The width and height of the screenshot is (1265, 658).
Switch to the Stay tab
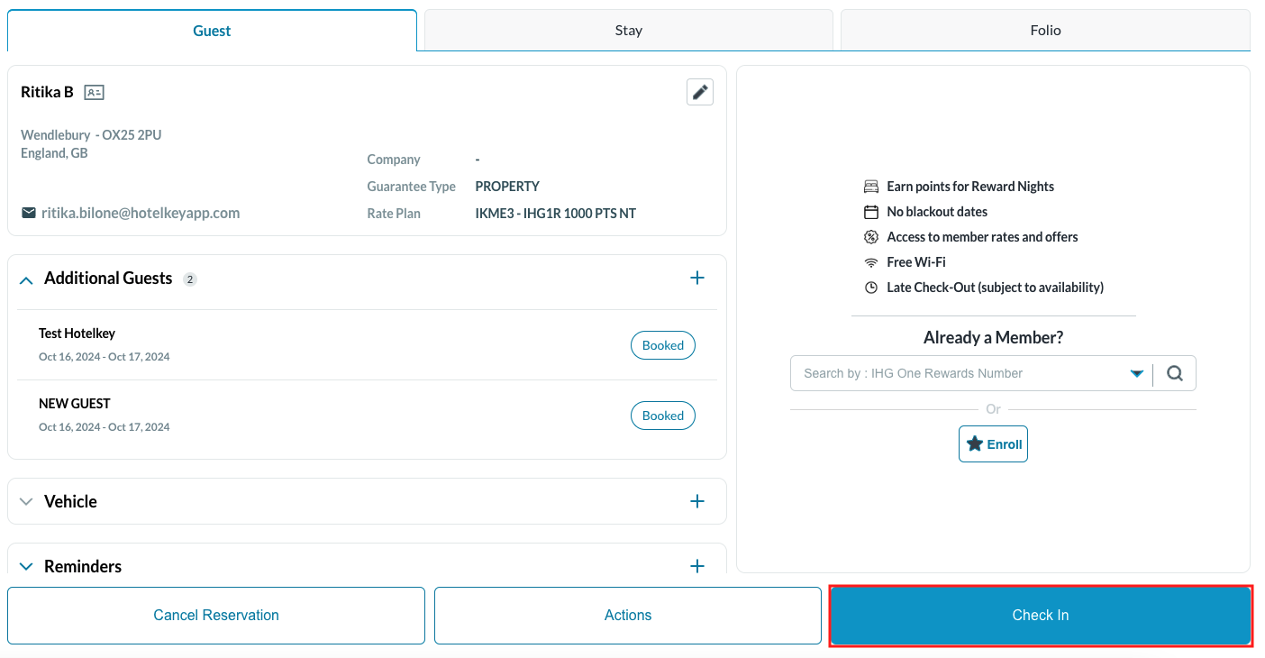(x=628, y=31)
